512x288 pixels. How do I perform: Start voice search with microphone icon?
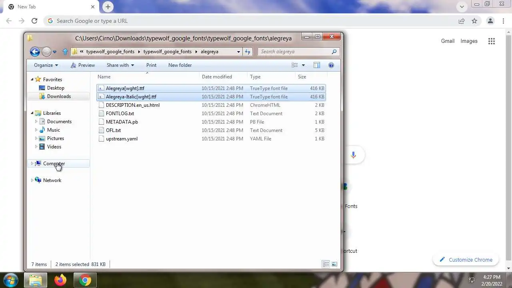[353, 155]
